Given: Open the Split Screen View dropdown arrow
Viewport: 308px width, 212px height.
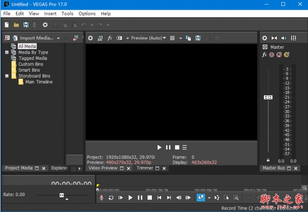Looking at the screenshot, I should (127, 38).
